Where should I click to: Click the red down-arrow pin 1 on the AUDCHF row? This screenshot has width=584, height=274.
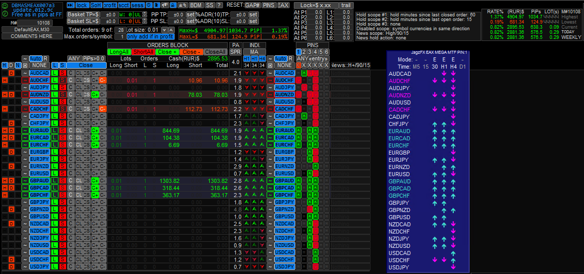tap(298, 80)
